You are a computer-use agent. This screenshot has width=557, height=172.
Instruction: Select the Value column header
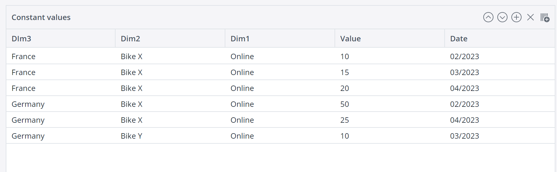pyautogui.click(x=350, y=39)
